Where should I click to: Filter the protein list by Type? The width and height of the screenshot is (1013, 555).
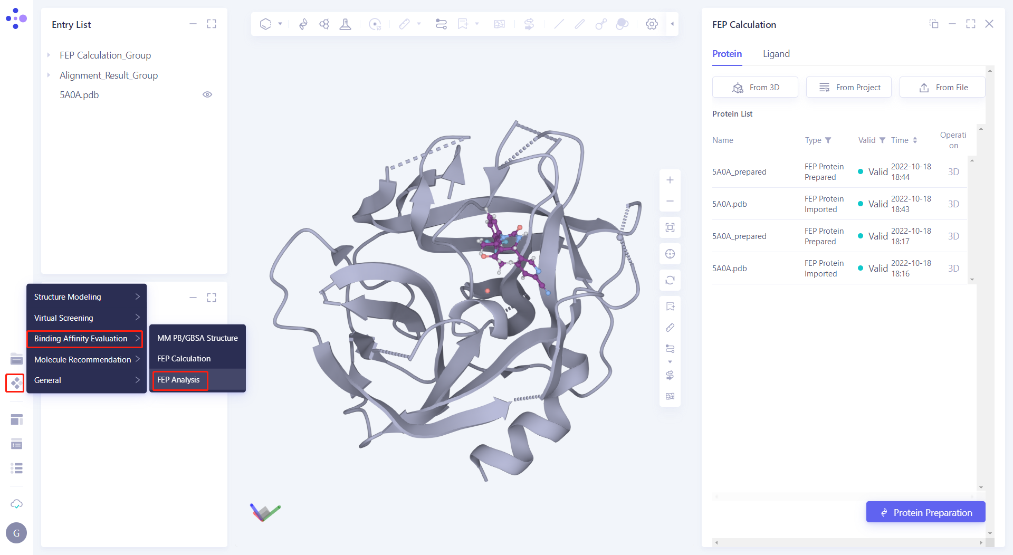[x=828, y=140]
